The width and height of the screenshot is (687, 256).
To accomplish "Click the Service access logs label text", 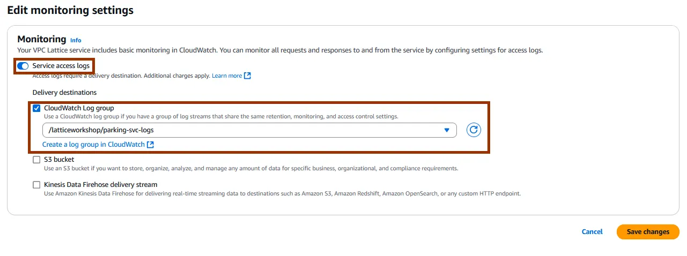I will (61, 66).
